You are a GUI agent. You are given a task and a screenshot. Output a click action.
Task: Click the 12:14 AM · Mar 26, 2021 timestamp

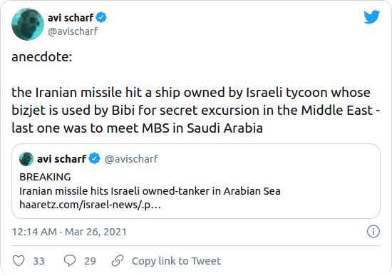(69, 232)
